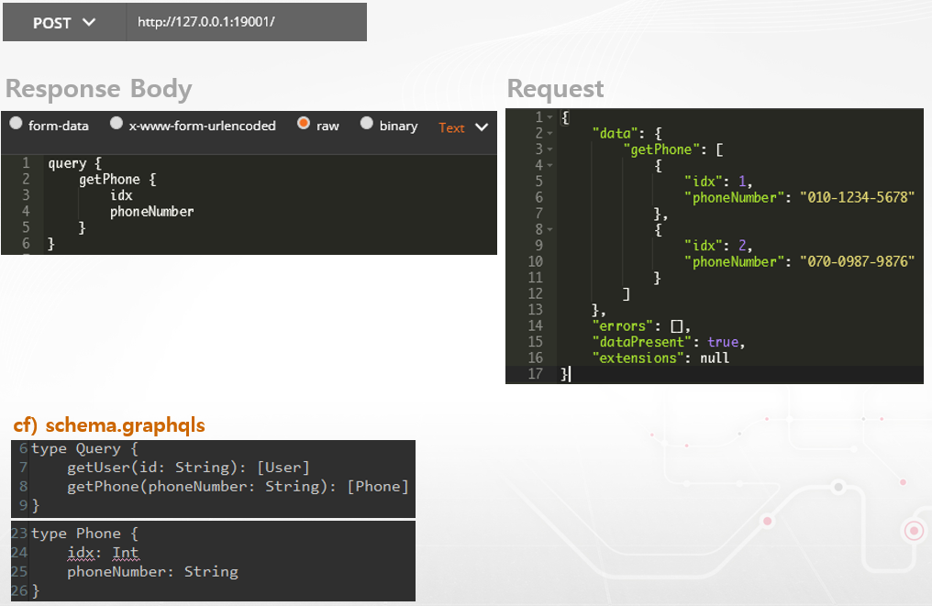This screenshot has height=606, width=932.
Task: Click the "dataPresent" true value
Action: (723, 342)
